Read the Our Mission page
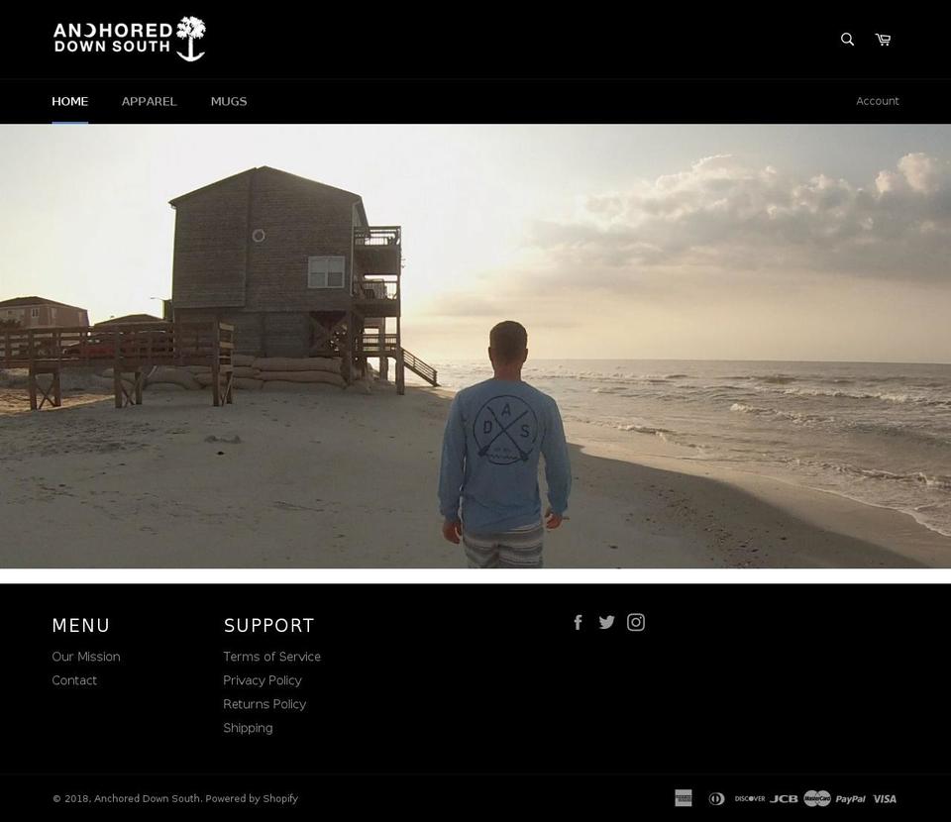Viewport: 951px width, 822px height. (x=86, y=657)
